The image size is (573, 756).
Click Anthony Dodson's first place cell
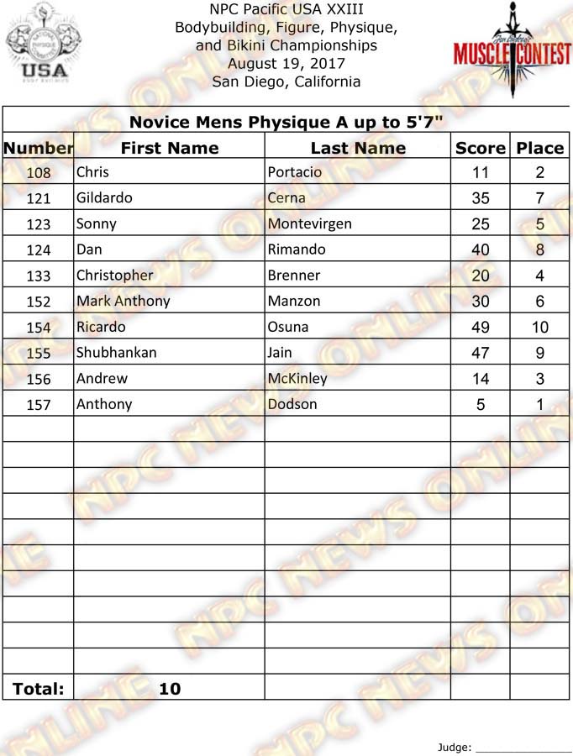tap(539, 404)
